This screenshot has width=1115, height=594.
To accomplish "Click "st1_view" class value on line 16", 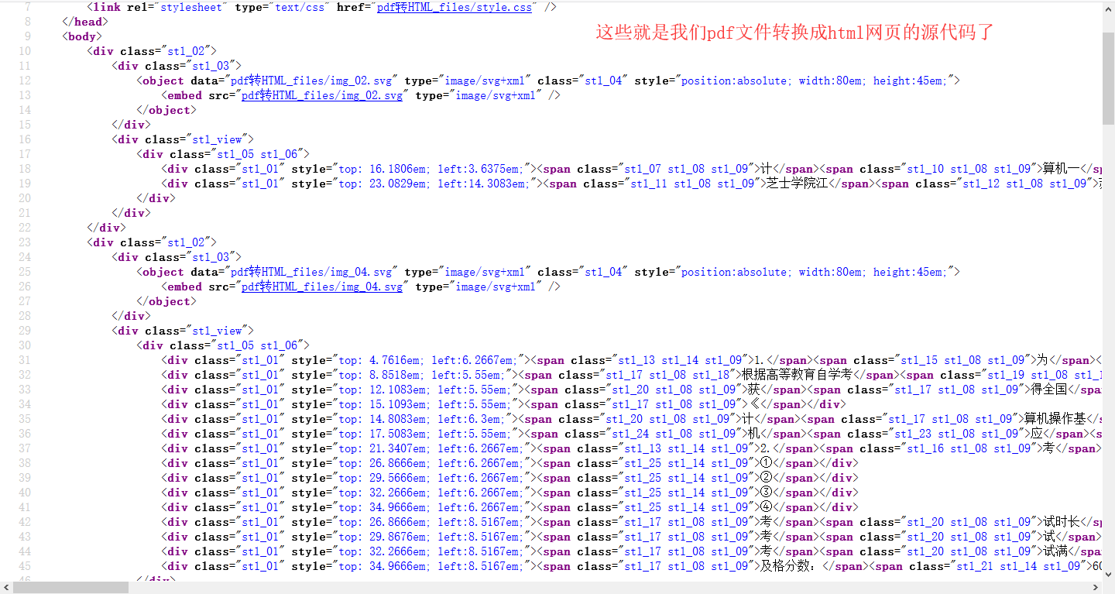I will tap(218, 139).
